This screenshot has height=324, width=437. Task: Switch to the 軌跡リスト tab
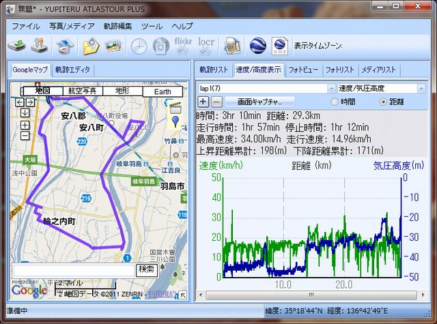[214, 70]
